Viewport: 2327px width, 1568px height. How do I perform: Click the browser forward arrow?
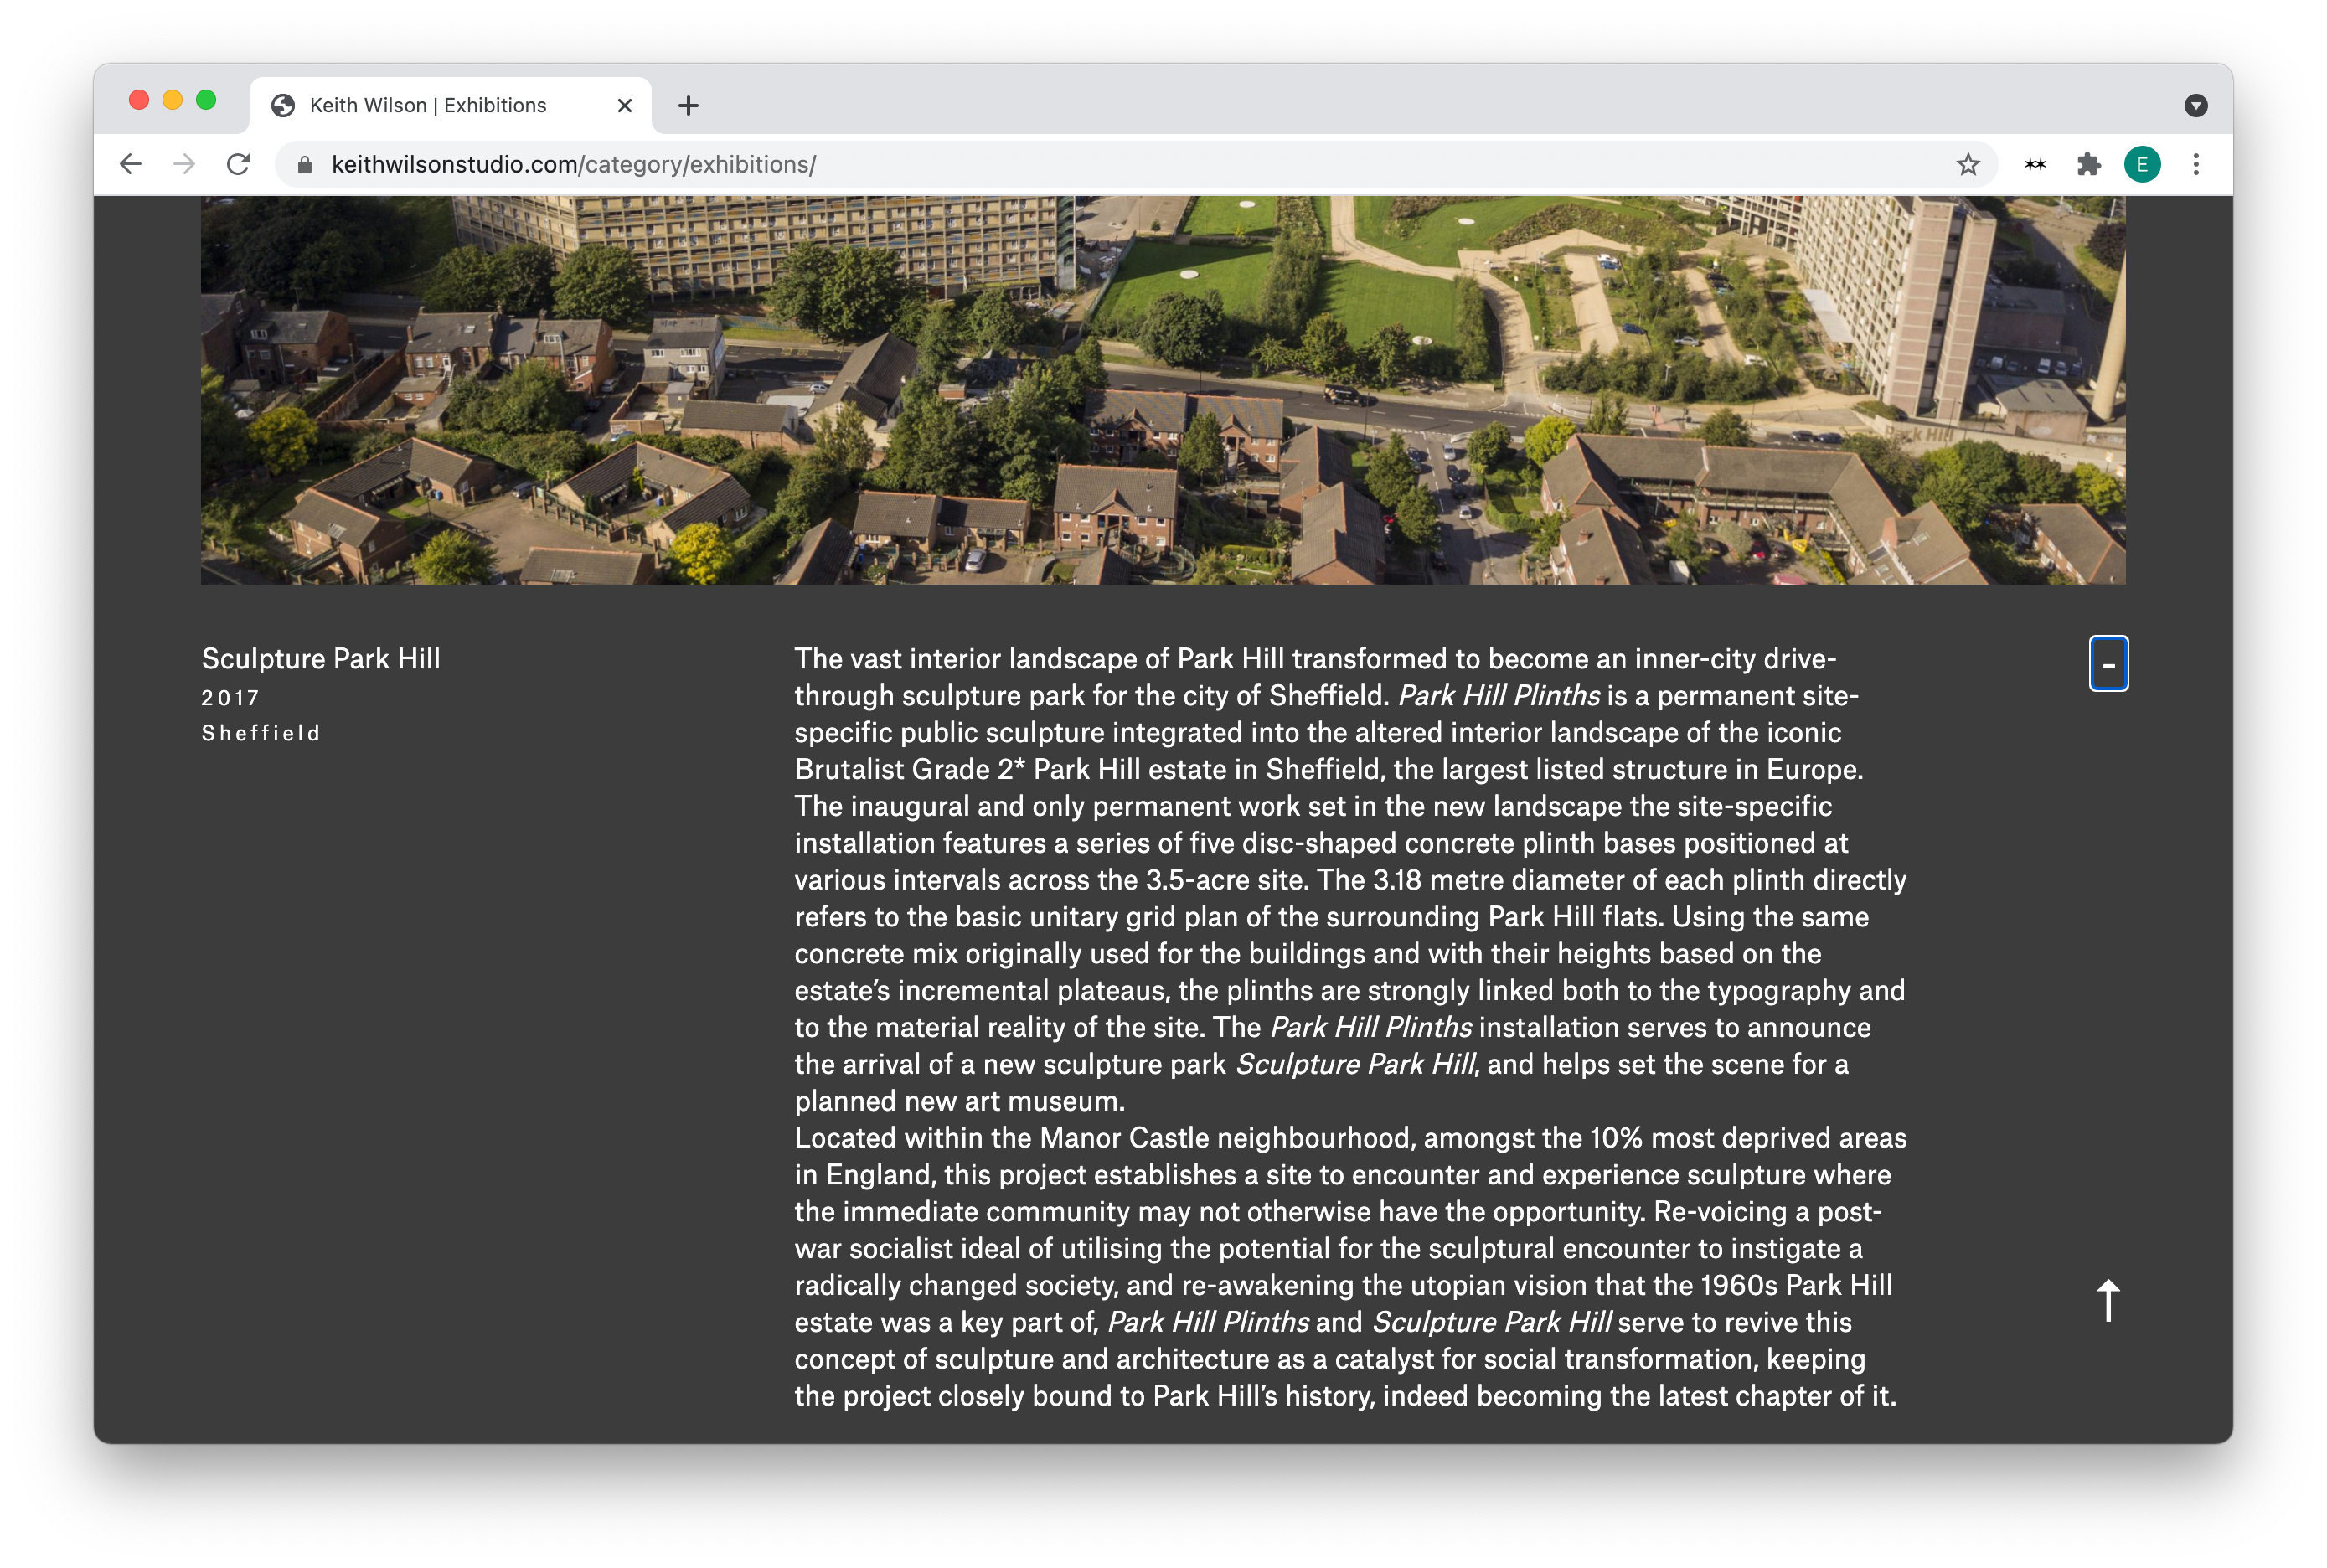pyautogui.click(x=184, y=164)
